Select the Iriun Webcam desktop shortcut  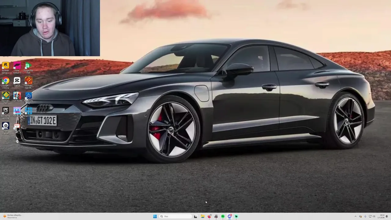coord(5,128)
